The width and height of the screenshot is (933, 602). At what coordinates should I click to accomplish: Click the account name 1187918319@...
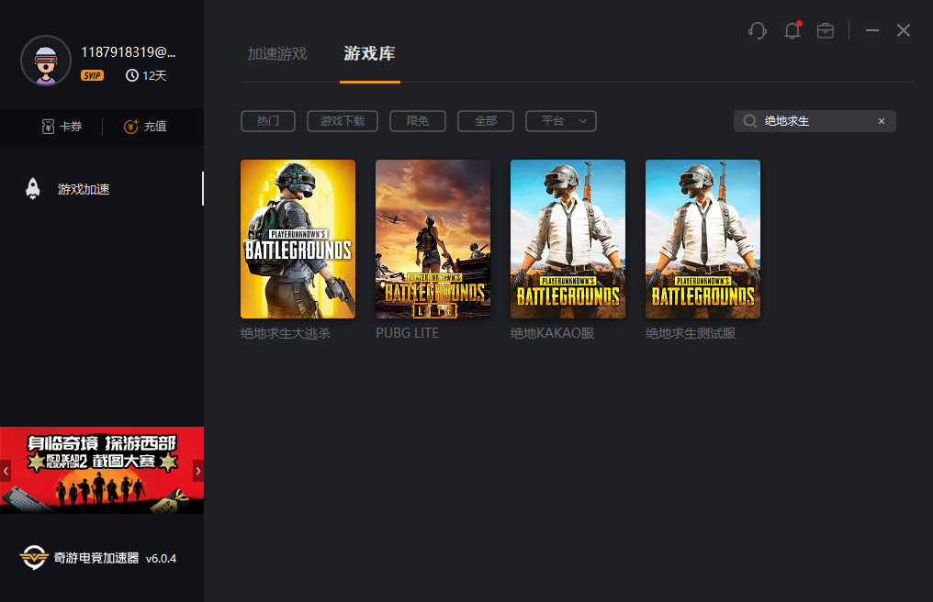(x=129, y=52)
